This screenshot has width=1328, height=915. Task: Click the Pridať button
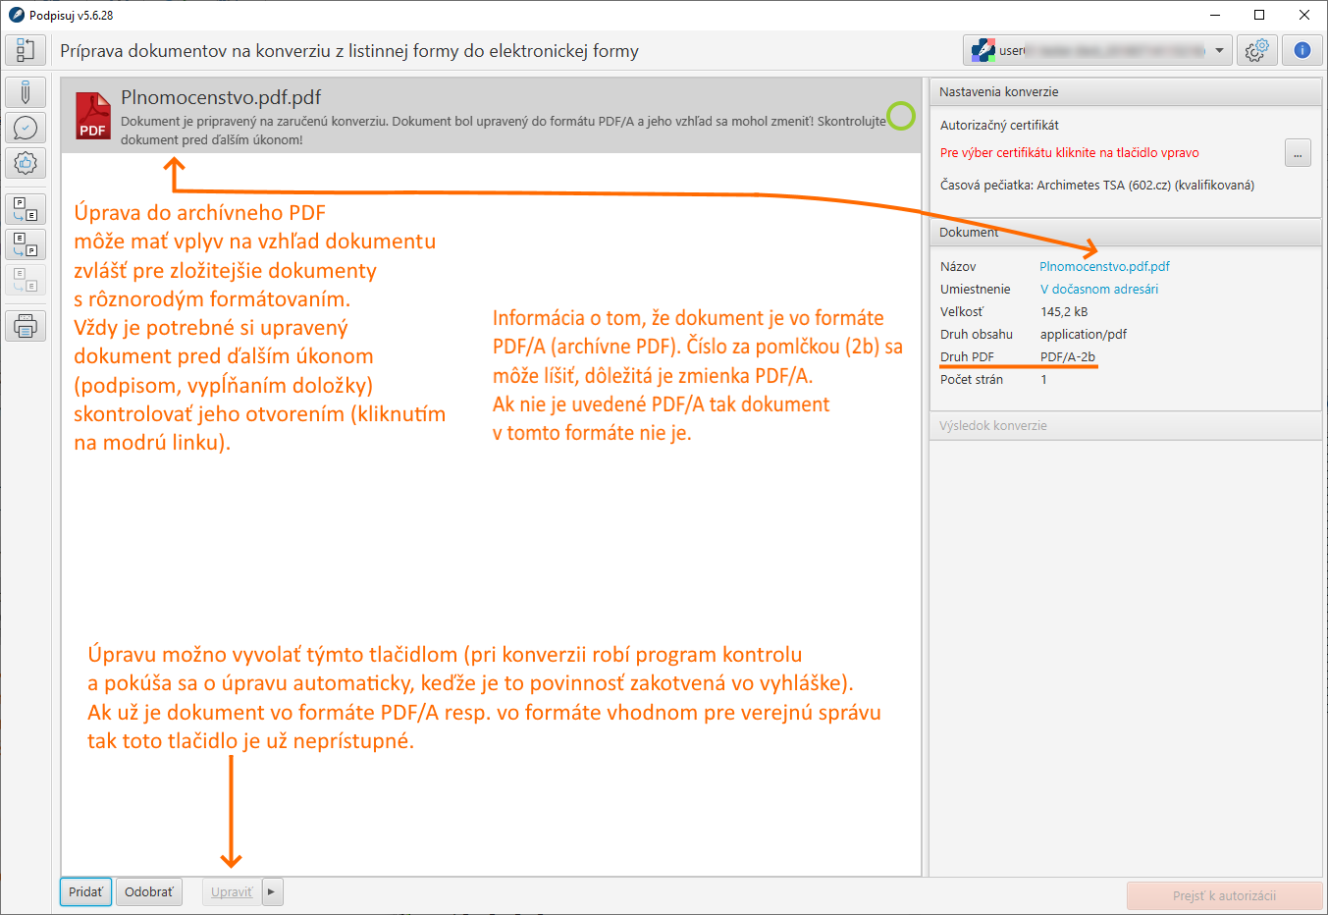pos(85,891)
